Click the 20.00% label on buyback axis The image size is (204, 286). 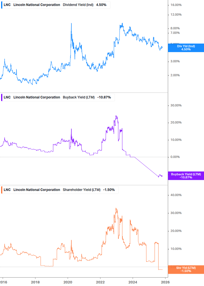(176, 123)
